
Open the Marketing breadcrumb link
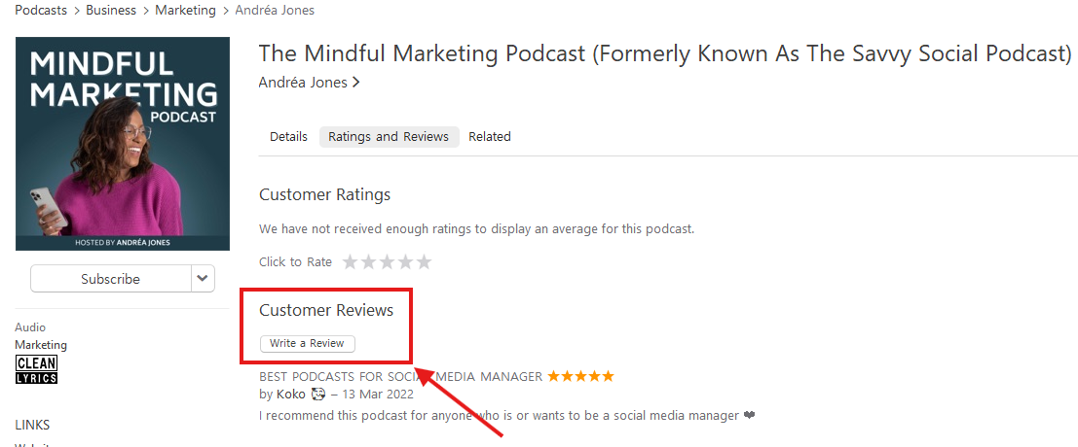(186, 11)
